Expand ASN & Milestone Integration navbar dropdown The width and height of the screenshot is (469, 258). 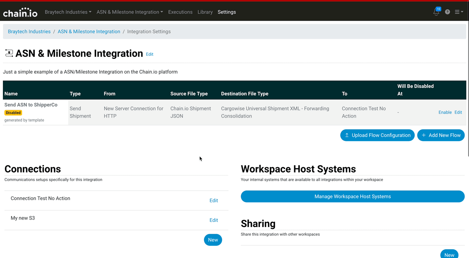pos(130,12)
